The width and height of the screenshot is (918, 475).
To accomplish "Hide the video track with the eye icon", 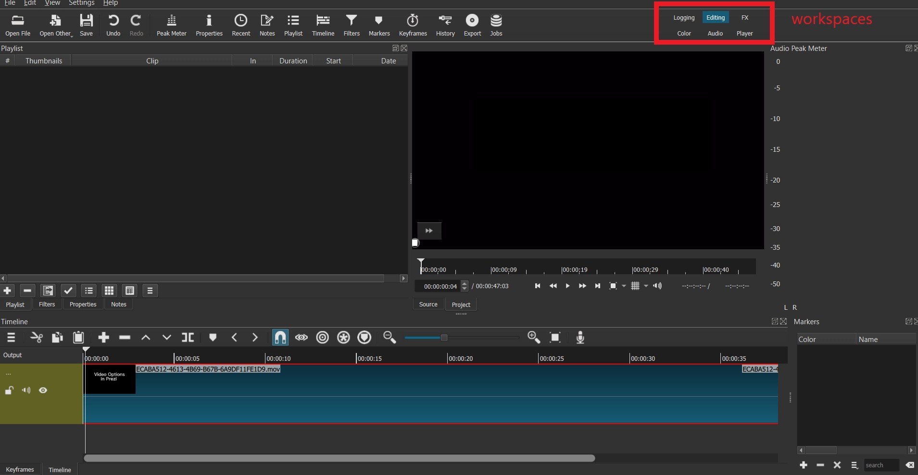I will [43, 390].
